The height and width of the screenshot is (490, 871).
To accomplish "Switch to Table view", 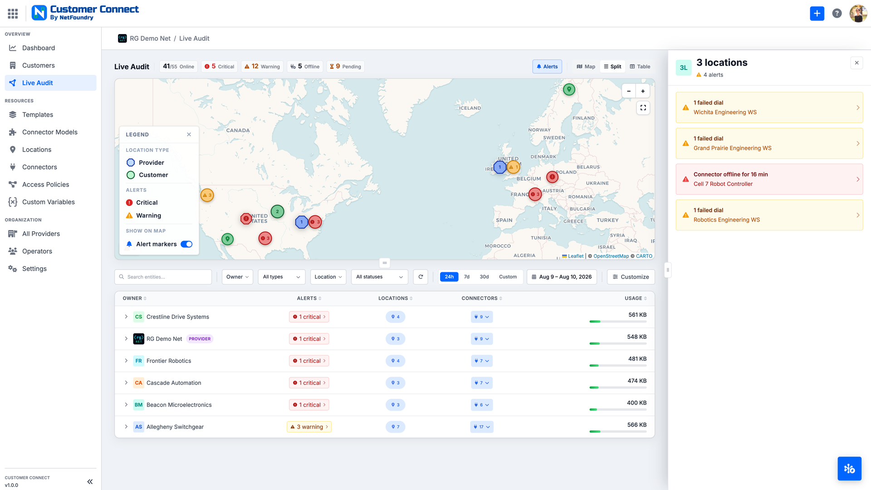I will [x=640, y=67].
